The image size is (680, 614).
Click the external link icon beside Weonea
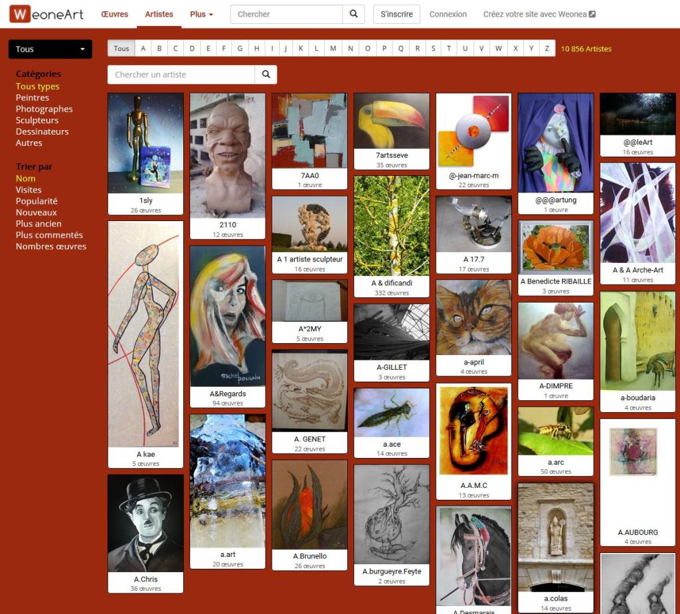pos(592,14)
